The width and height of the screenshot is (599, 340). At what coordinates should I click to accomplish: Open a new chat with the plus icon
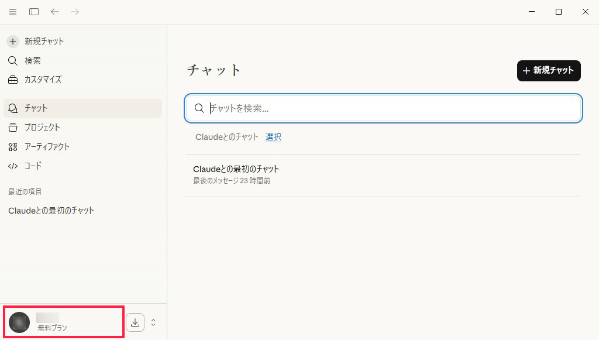[12, 41]
